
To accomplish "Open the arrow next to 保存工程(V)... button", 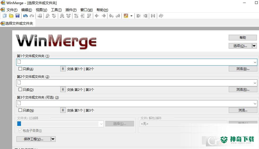I will [x=53, y=139].
